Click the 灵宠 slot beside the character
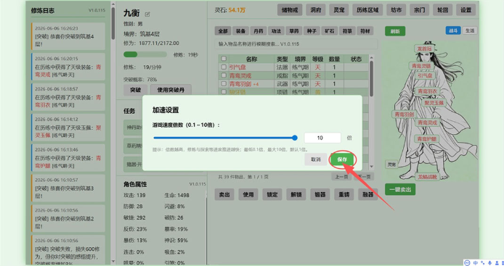Image resolution: width=504 pixels, height=266 pixels. coord(391,165)
